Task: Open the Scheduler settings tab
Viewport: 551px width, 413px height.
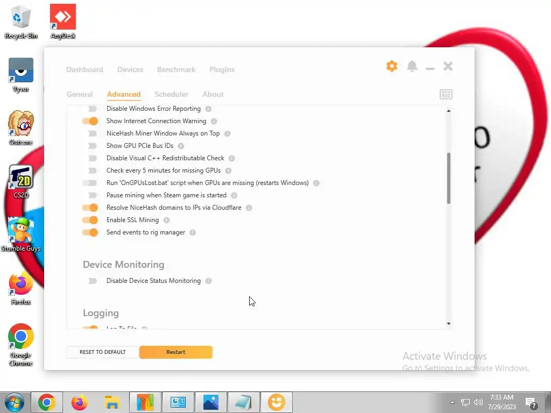Action: (172, 94)
